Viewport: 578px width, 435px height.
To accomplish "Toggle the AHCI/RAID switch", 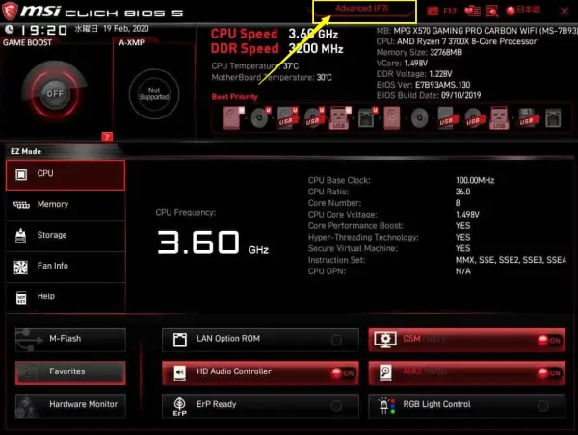I will [x=549, y=373].
